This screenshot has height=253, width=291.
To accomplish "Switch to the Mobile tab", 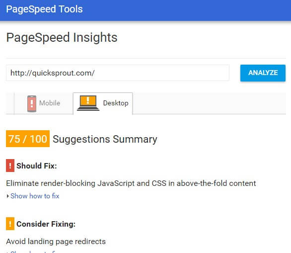I will coord(44,103).
